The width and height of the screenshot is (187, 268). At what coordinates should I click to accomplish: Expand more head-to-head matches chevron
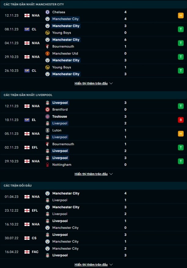tap(111, 265)
